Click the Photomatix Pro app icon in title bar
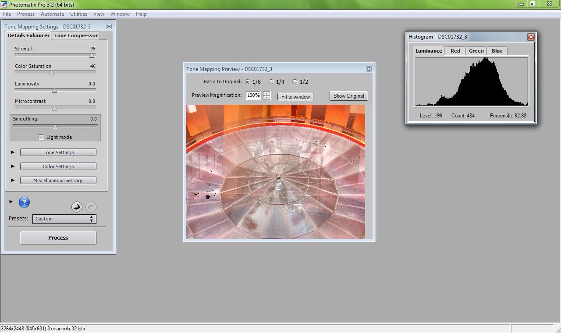561x333 pixels. 4,4
